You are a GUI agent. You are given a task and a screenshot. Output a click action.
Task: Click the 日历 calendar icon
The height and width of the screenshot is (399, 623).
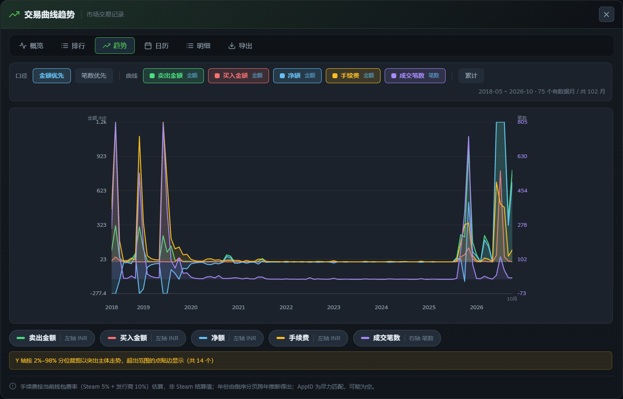pos(148,46)
